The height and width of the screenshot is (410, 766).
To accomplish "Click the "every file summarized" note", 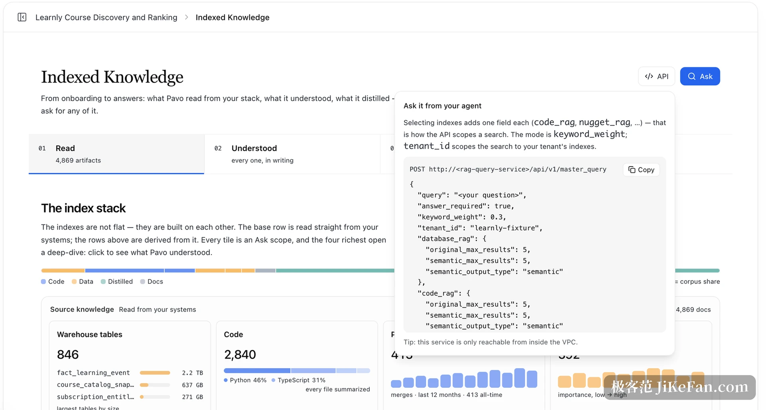I will pyautogui.click(x=338, y=389).
